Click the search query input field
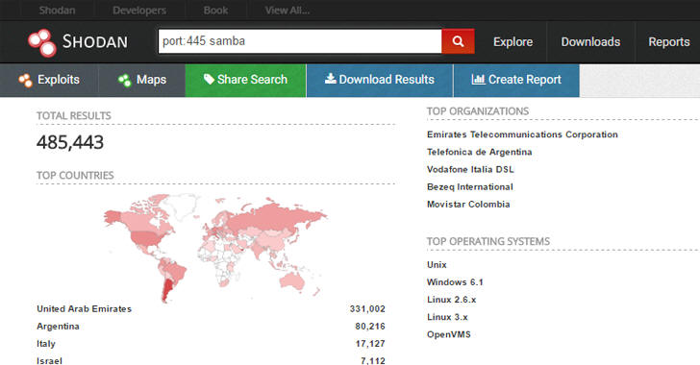The image size is (700, 365). point(300,41)
